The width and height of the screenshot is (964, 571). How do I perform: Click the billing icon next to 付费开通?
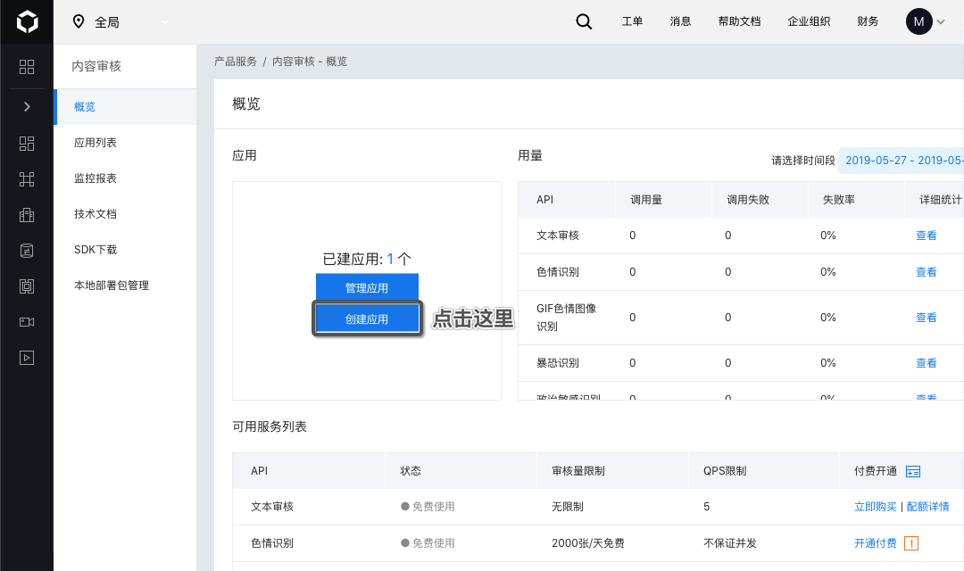[912, 471]
